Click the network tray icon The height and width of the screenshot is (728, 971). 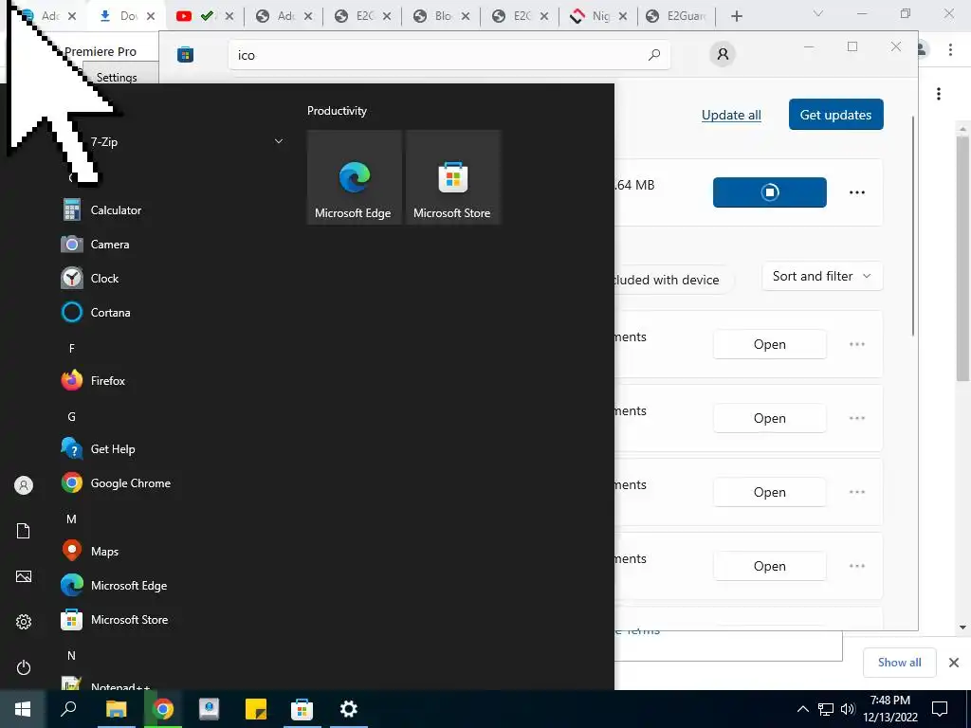826,709
